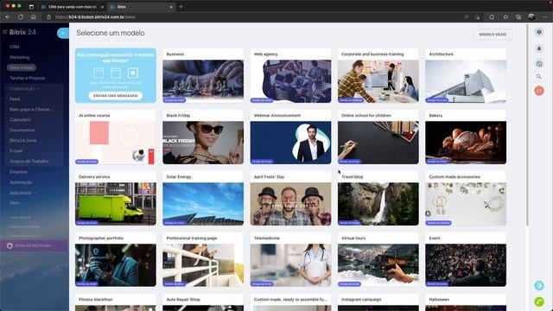The height and width of the screenshot is (311, 553).
Task: Click the read aloud icon in address bar
Action: [467, 17]
